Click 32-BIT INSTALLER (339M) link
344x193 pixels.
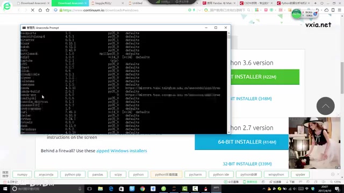click(247, 164)
